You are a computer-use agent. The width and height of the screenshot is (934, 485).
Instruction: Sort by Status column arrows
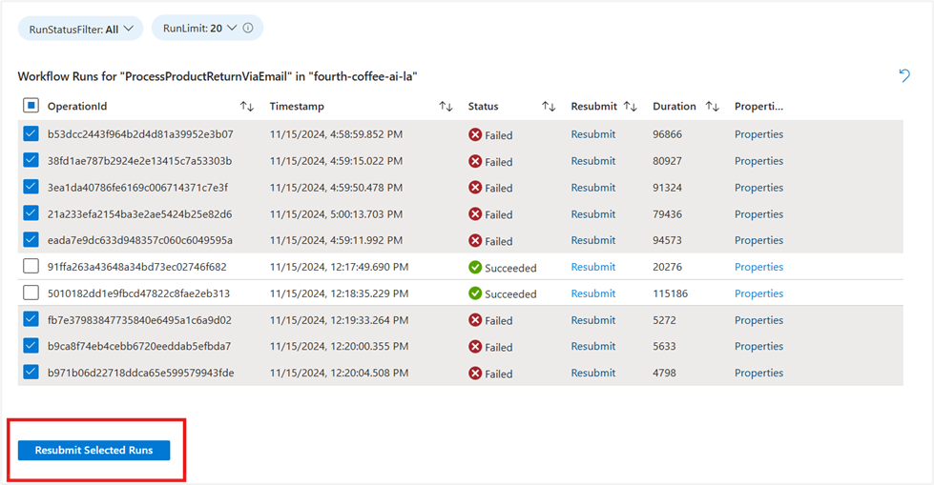pyautogui.click(x=549, y=107)
